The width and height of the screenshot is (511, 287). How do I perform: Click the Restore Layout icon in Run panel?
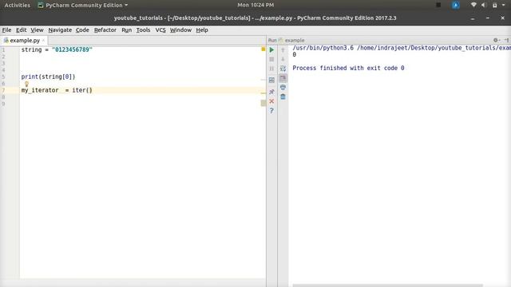[x=271, y=80]
